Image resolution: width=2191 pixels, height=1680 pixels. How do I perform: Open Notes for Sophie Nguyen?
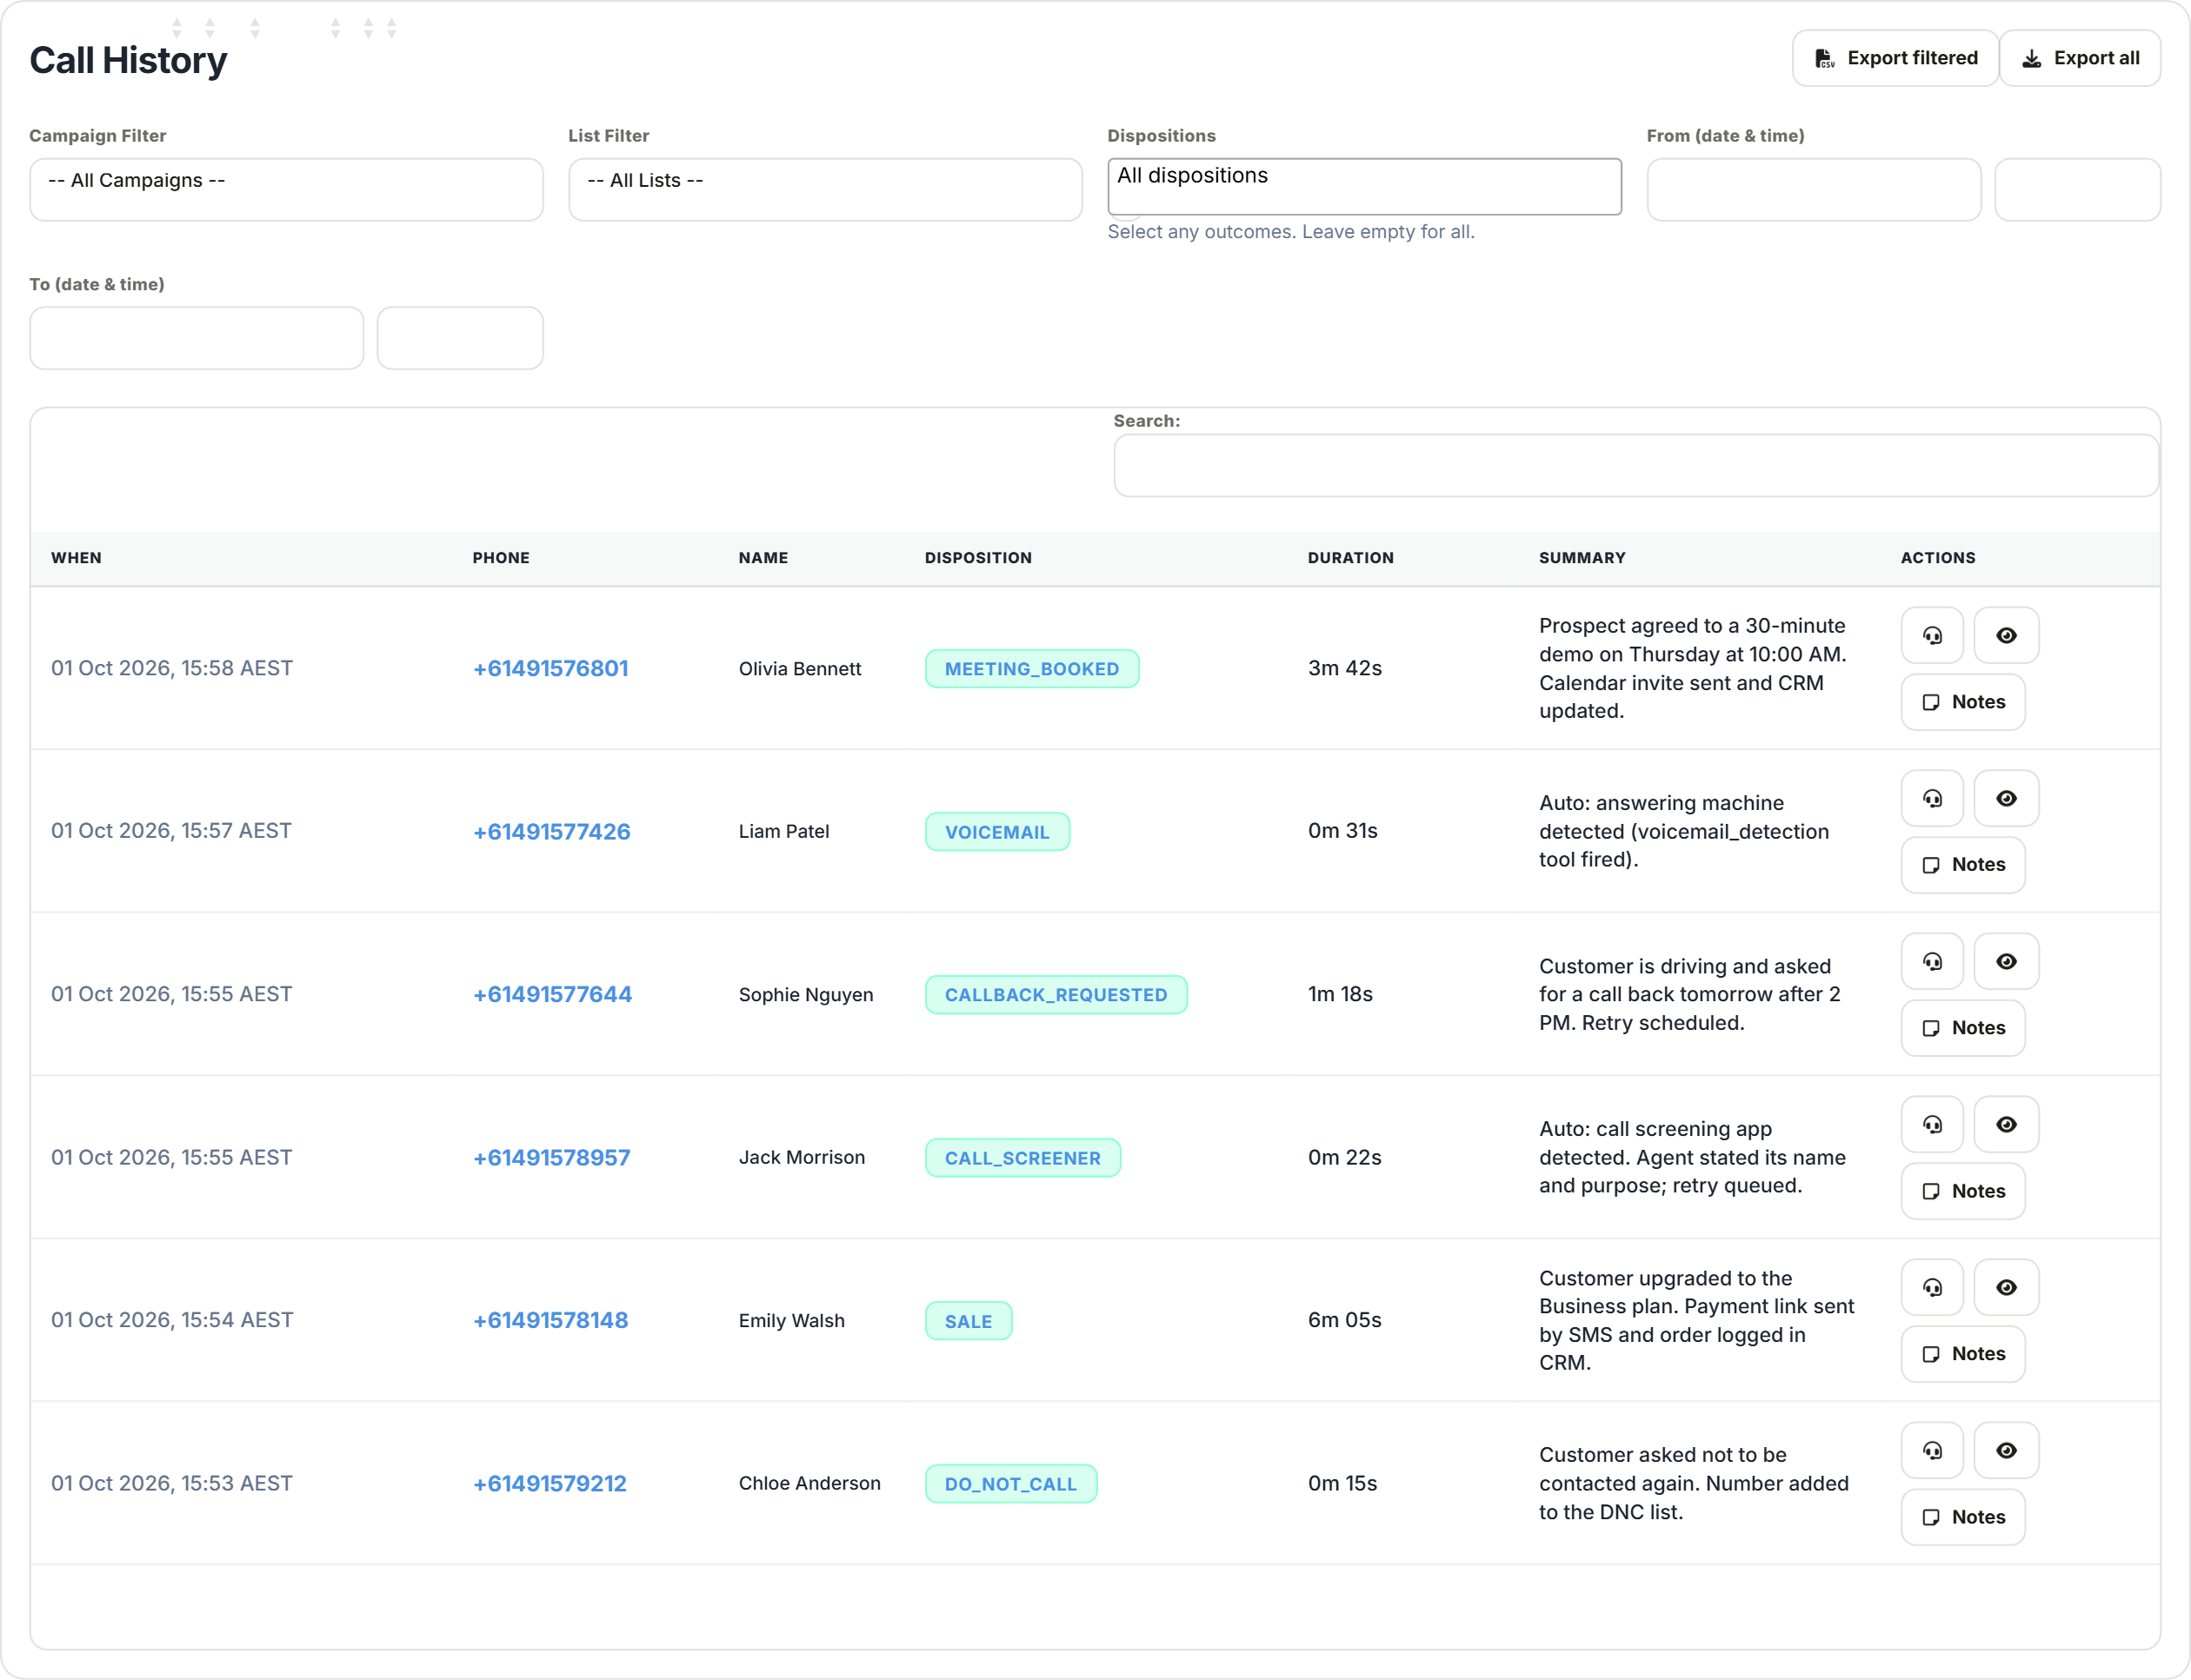1963,1028
